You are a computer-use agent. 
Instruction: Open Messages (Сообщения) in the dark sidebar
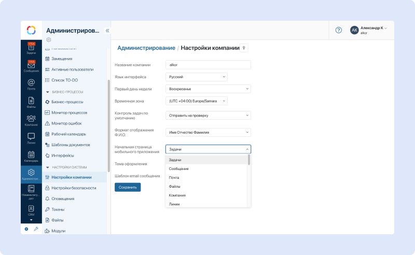[31, 66]
